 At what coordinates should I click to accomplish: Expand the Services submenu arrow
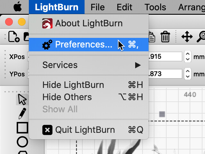[138, 65]
